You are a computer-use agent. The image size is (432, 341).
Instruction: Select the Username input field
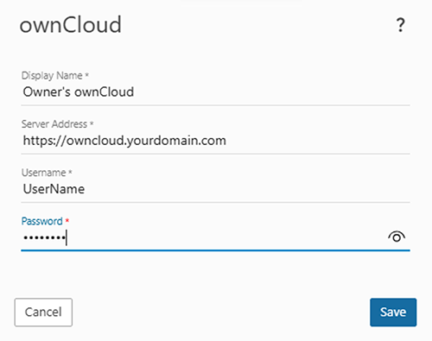[x=215, y=189]
